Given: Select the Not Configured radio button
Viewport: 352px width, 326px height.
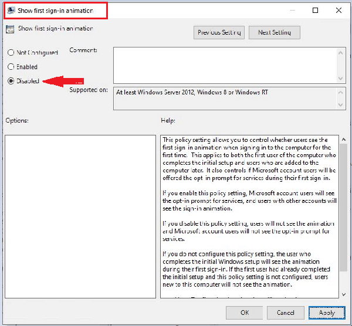Looking at the screenshot, I should [x=11, y=53].
